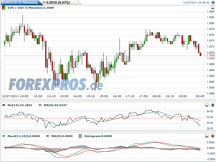Image resolution: width=216 pixels, height=162 pixels.
Task: Click the 14:30 time axis label
Action: (x=78, y=96)
